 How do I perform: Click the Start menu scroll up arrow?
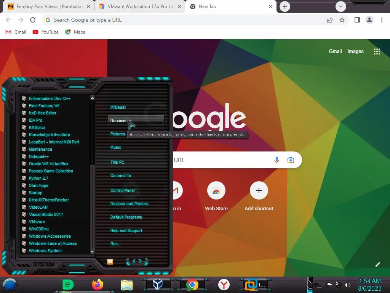[92, 98]
